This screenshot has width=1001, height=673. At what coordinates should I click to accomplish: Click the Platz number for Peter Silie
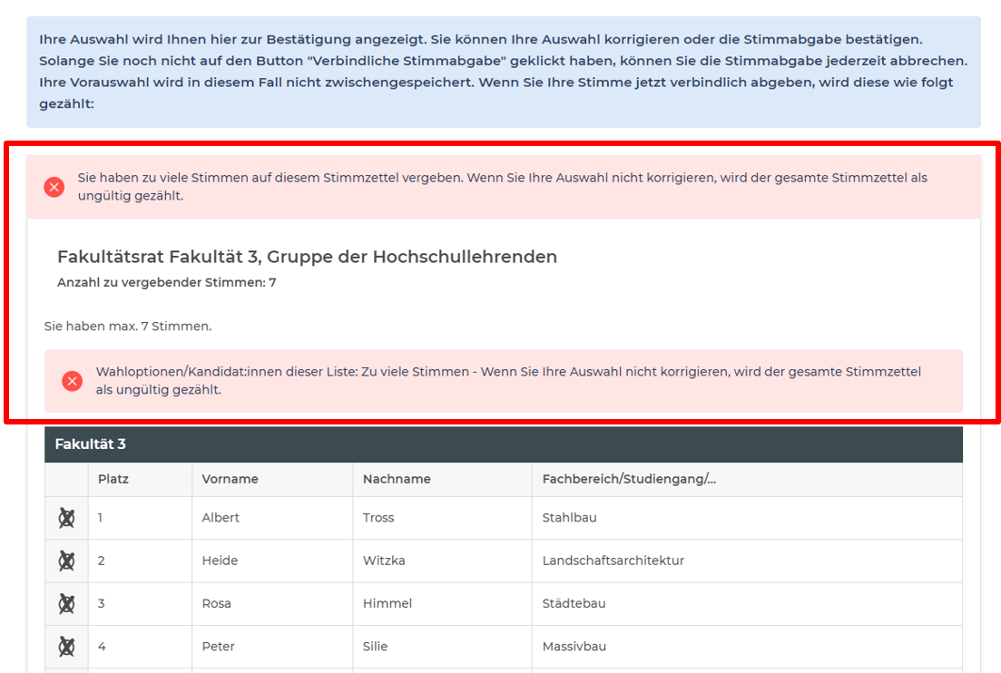pos(102,646)
